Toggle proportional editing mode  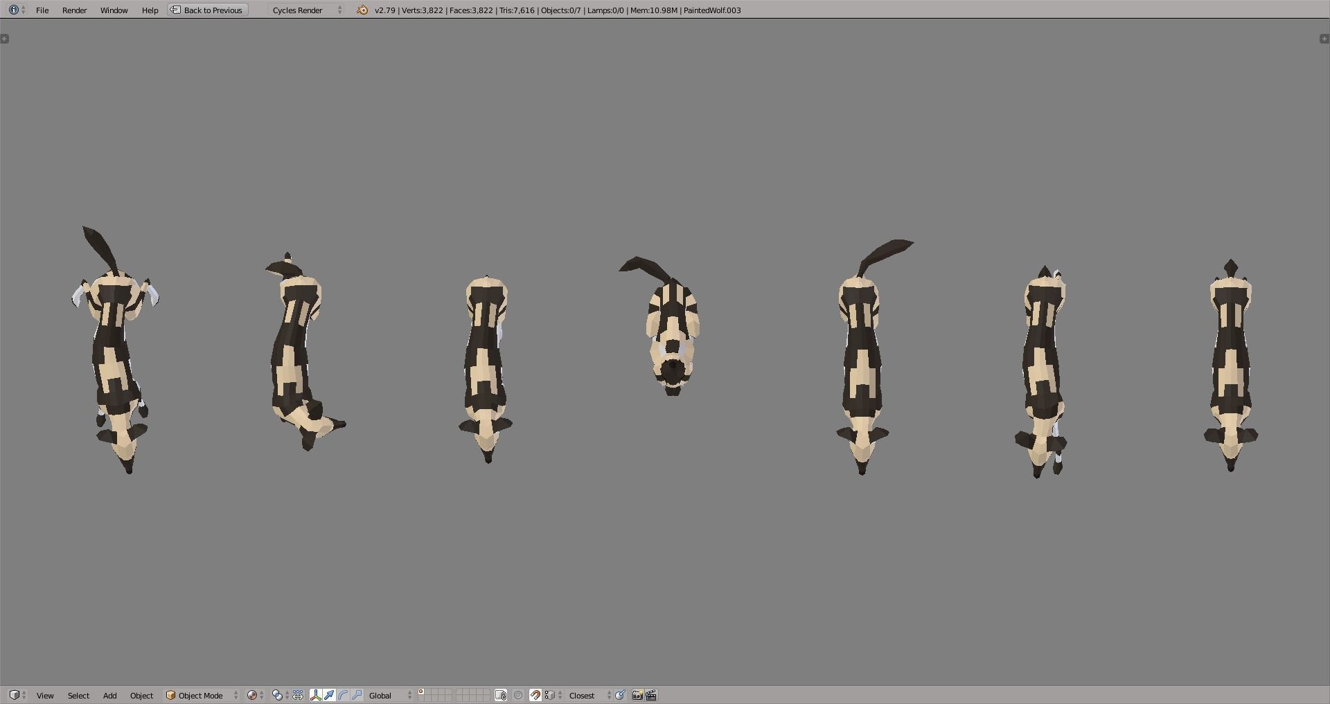pos(518,695)
